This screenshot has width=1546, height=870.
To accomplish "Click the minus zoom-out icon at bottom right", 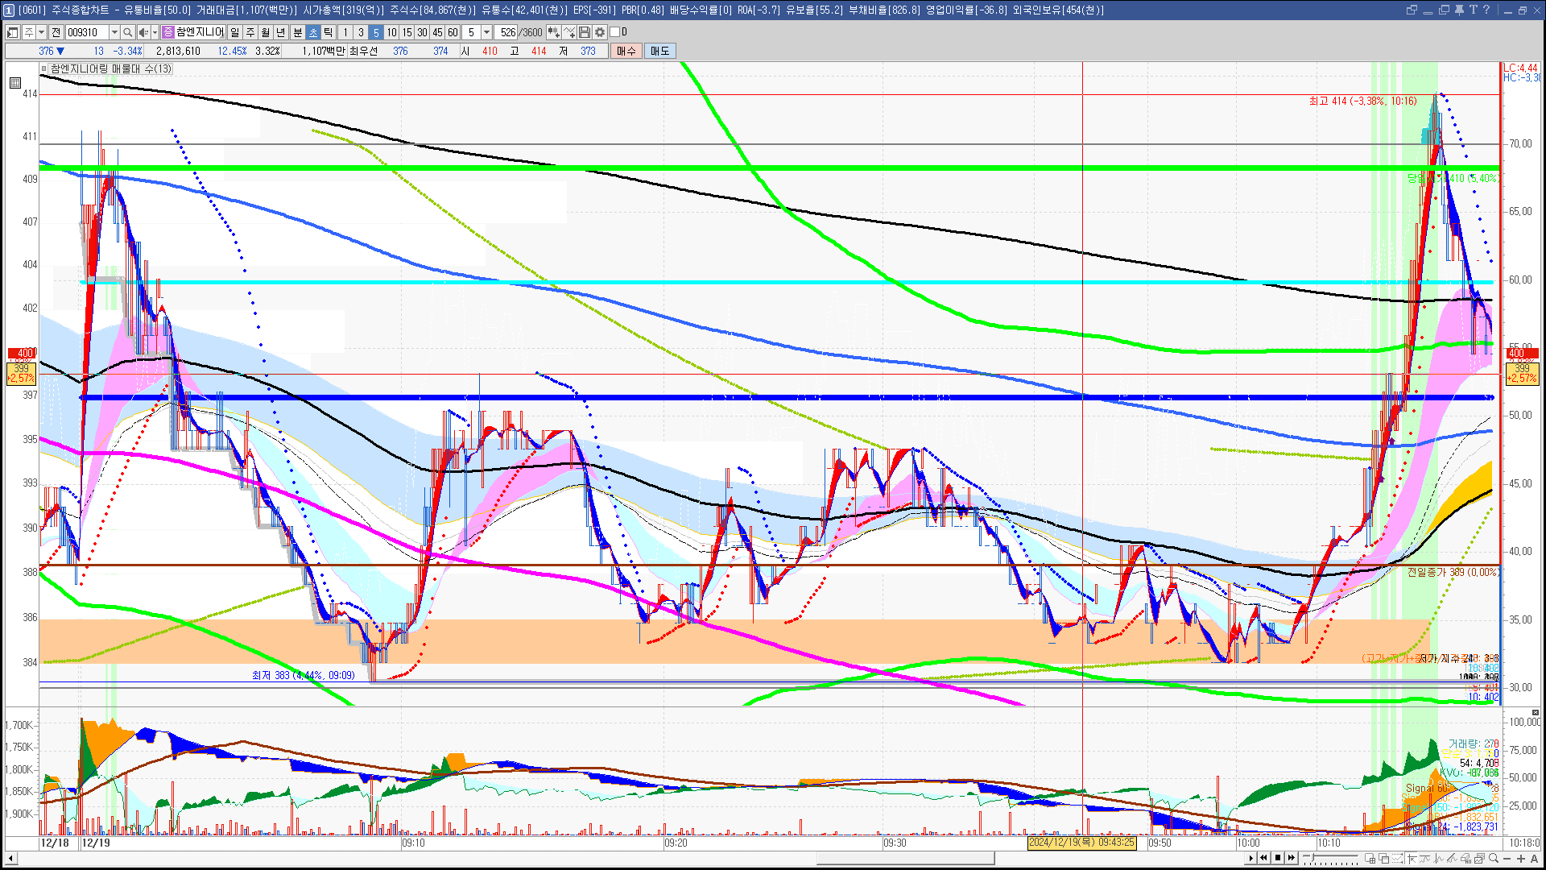I will click(1507, 859).
